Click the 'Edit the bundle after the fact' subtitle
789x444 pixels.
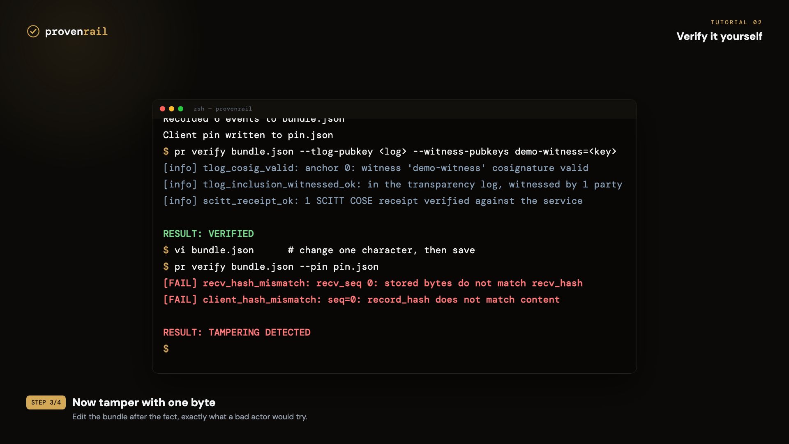pyautogui.click(x=189, y=417)
